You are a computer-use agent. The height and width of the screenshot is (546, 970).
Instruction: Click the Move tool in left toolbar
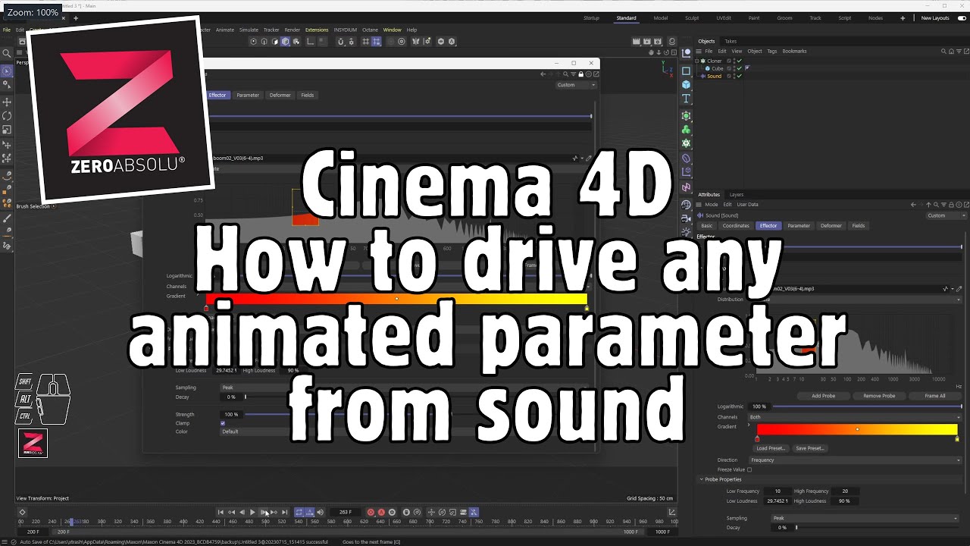point(7,102)
